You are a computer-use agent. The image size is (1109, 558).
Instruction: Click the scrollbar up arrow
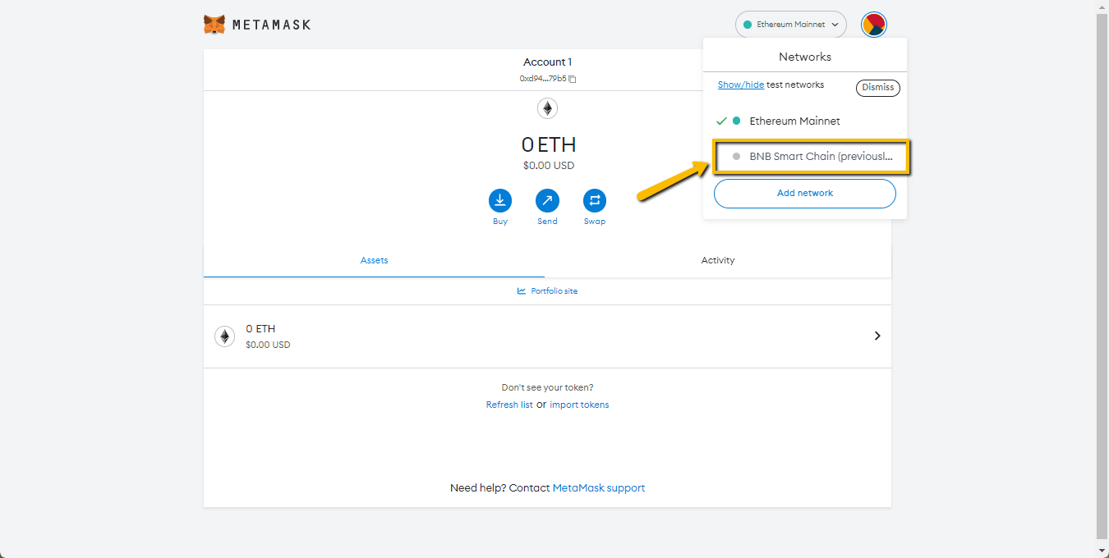click(x=1102, y=6)
